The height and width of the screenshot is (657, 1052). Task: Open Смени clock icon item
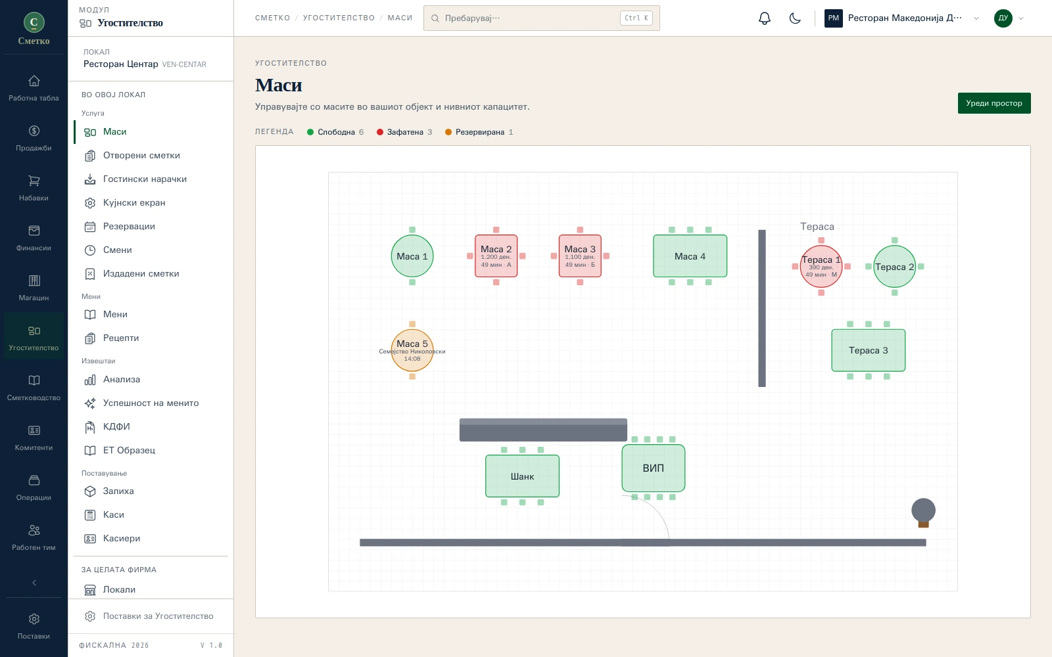click(151, 250)
